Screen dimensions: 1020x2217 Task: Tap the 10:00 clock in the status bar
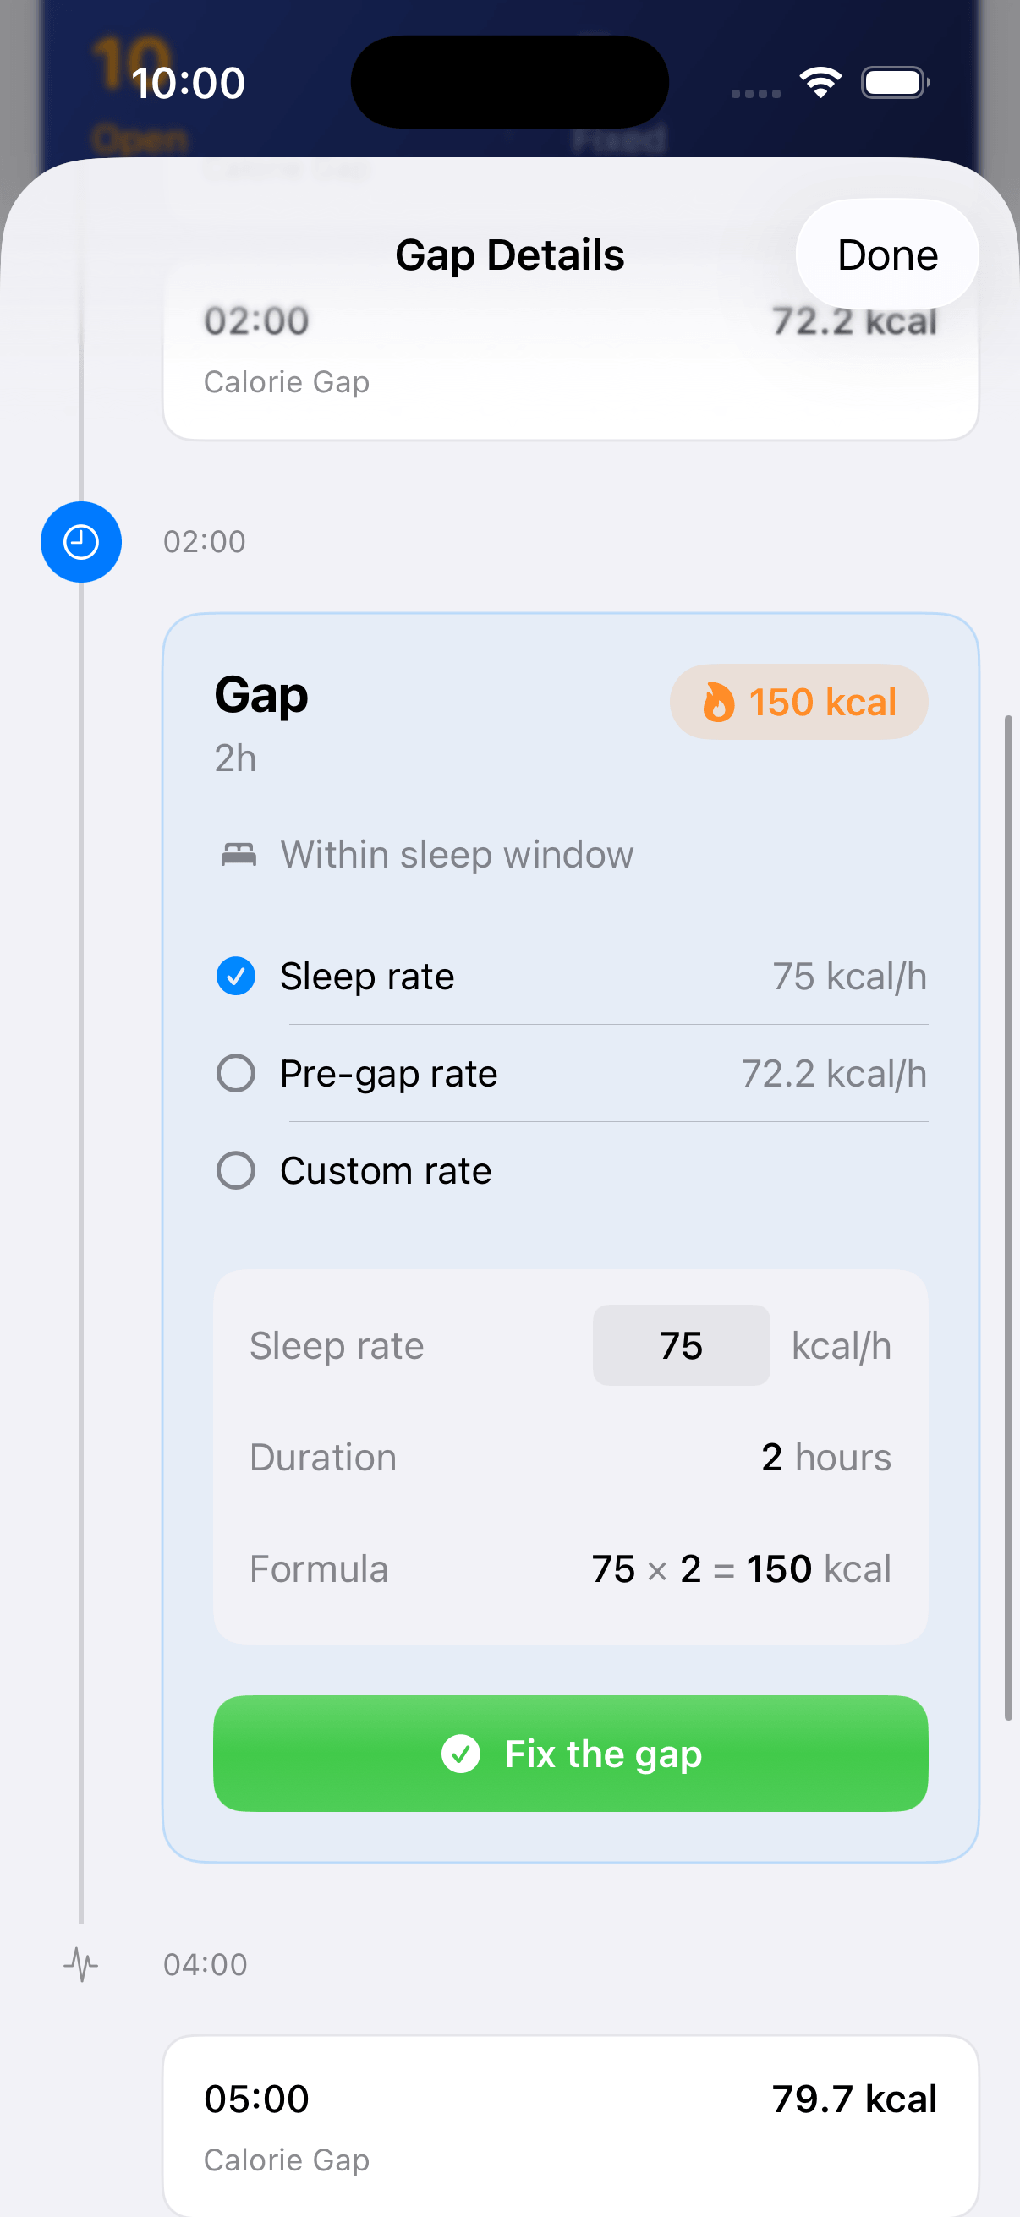(x=189, y=83)
